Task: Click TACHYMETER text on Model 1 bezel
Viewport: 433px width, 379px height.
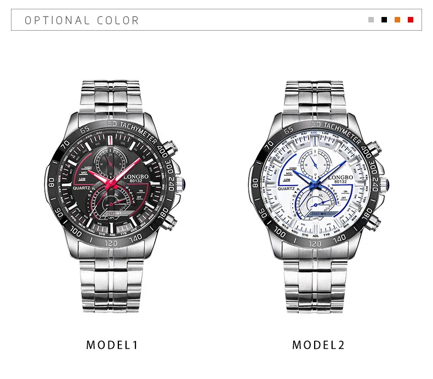Action: click(x=138, y=133)
